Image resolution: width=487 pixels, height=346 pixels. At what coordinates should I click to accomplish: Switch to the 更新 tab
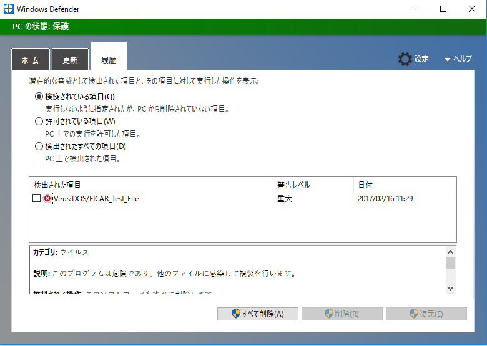[x=70, y=60]
